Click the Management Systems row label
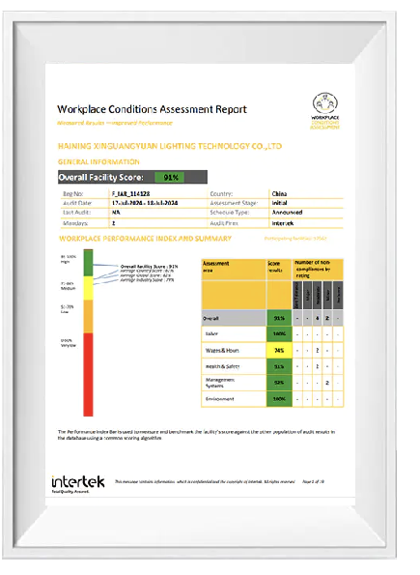420x575 pixels. pyautogui.click(x=220, y=383)
